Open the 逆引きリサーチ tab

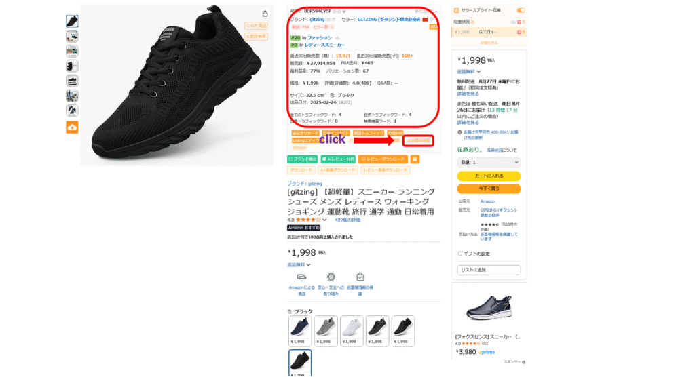pos(305,133)
